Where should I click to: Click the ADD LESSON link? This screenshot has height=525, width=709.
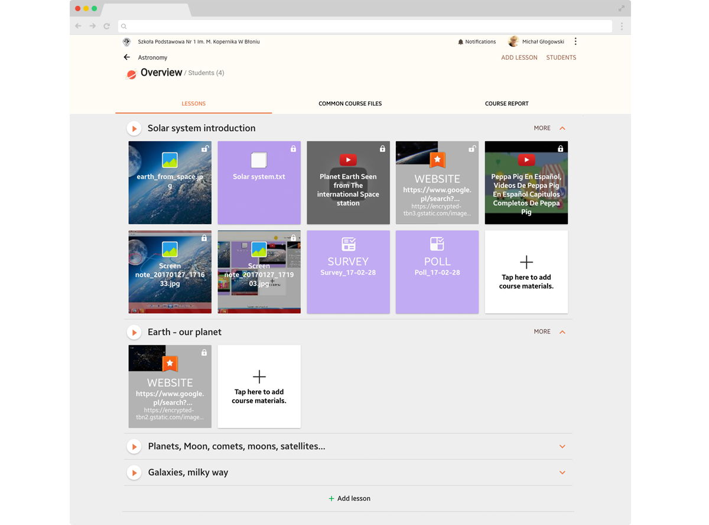tap(519, 57)
